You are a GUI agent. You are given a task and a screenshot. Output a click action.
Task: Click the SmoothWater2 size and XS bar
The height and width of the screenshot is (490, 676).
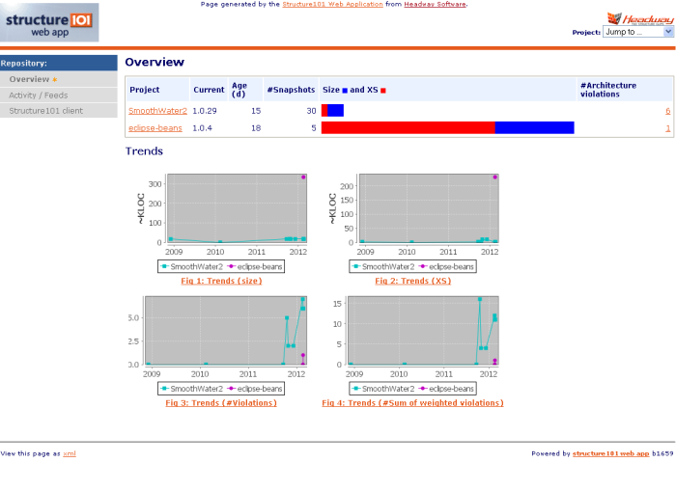332,111
